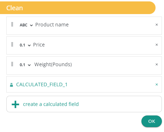
Task: Grab the drag handle for Product name
Action: (x=12, y=24)
